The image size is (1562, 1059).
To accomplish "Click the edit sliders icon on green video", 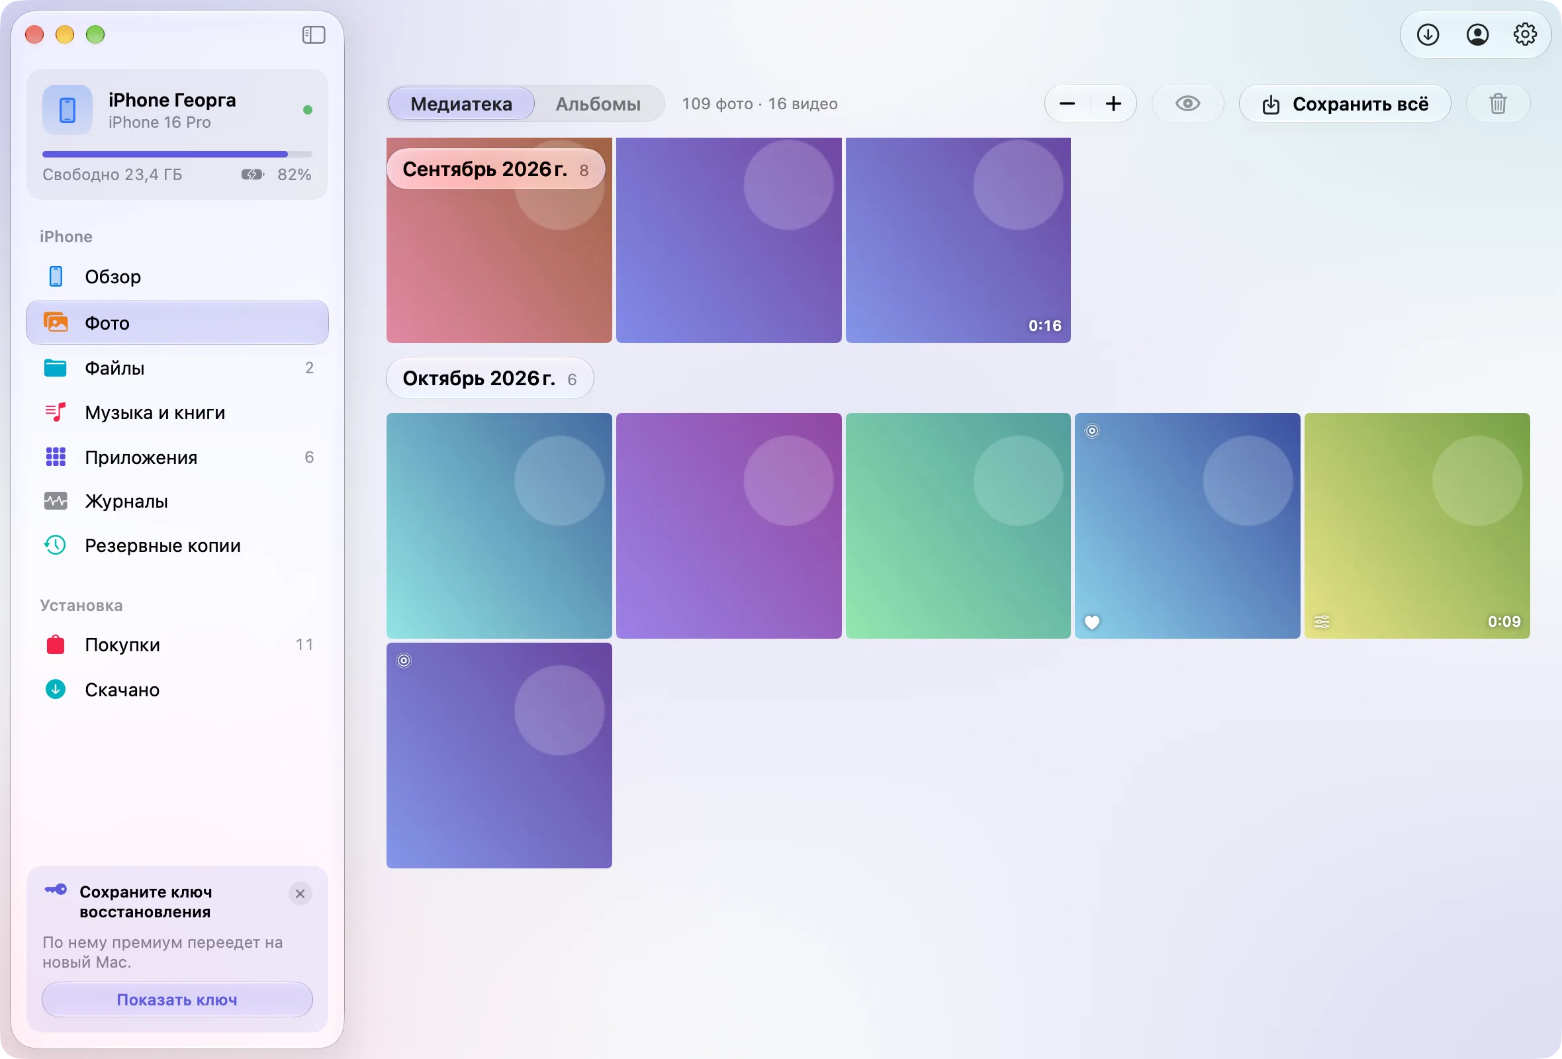I will 1322,622.
